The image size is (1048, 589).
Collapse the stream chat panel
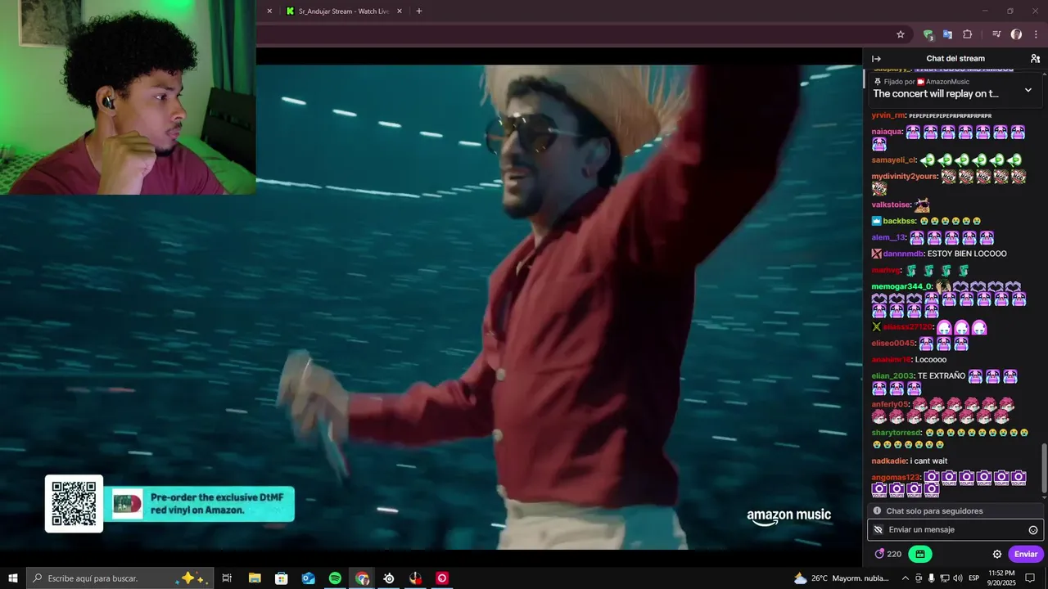(876, 59)
